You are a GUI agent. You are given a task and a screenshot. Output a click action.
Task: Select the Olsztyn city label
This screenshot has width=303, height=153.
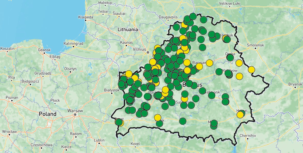click(70, 69)
